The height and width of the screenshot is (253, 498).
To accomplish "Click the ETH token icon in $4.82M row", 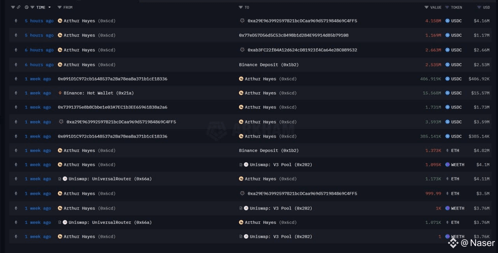I will tap(447, 150).
